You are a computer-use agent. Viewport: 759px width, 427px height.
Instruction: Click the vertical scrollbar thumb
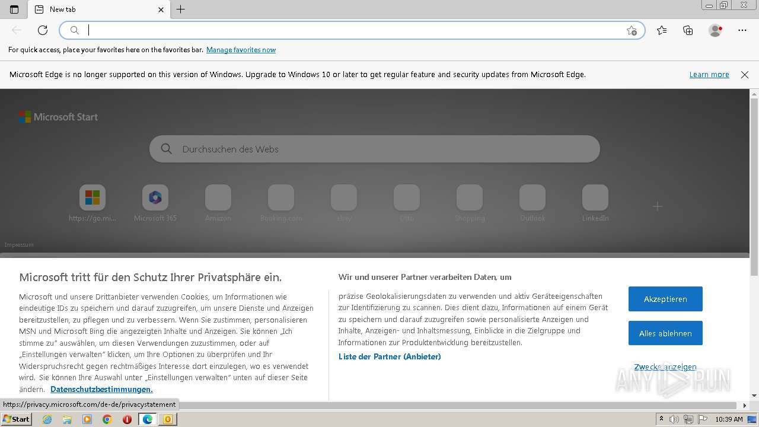point(754,187)
